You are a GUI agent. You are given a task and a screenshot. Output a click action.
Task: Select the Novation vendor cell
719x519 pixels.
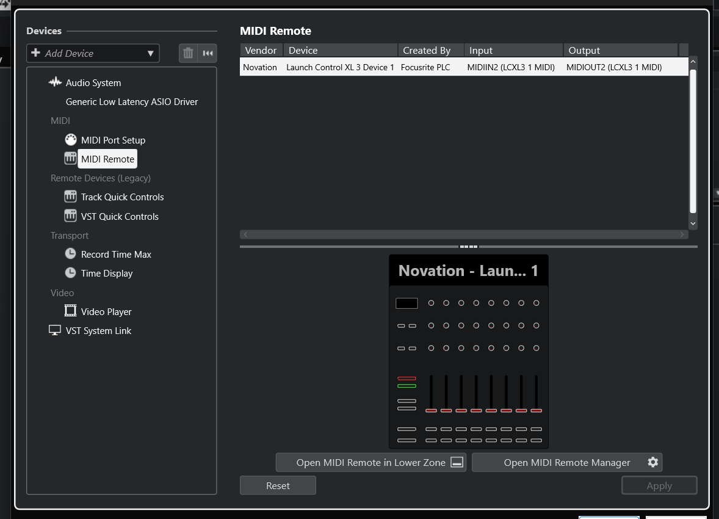pos(260,67)
